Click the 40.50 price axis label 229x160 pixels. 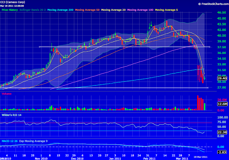(221, 36)
